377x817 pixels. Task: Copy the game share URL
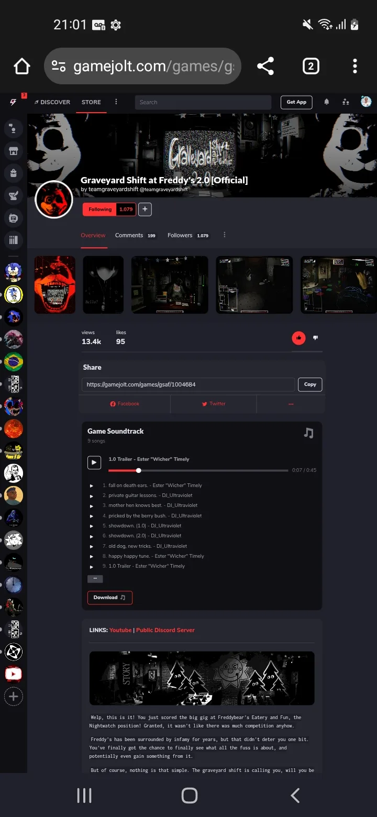tap(310, 384)
